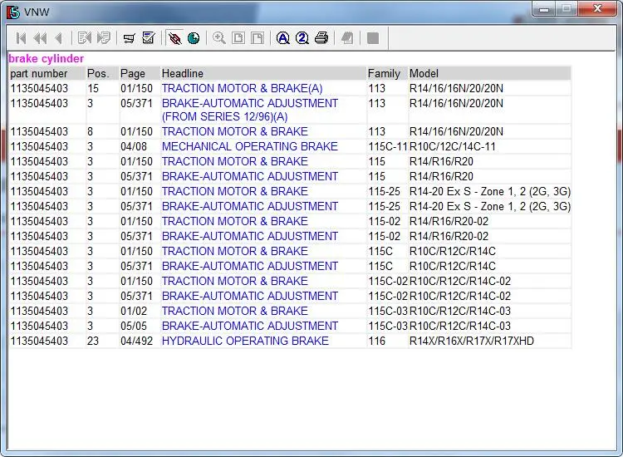Select page cell '05/05'
The image size is (623, 457).
point(134,326)
